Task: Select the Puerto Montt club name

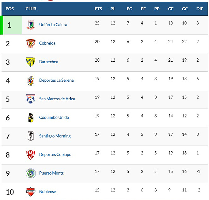Action: click(51, 173)
